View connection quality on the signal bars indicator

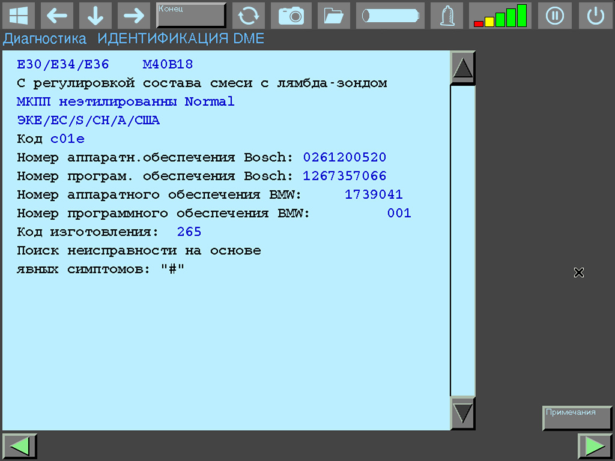pyautogui.click(x=500, y=16)
